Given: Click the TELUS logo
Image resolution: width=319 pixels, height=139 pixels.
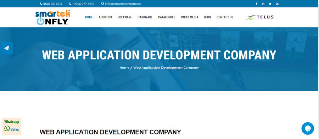Looking at the screenshot, I should point(260,17).
